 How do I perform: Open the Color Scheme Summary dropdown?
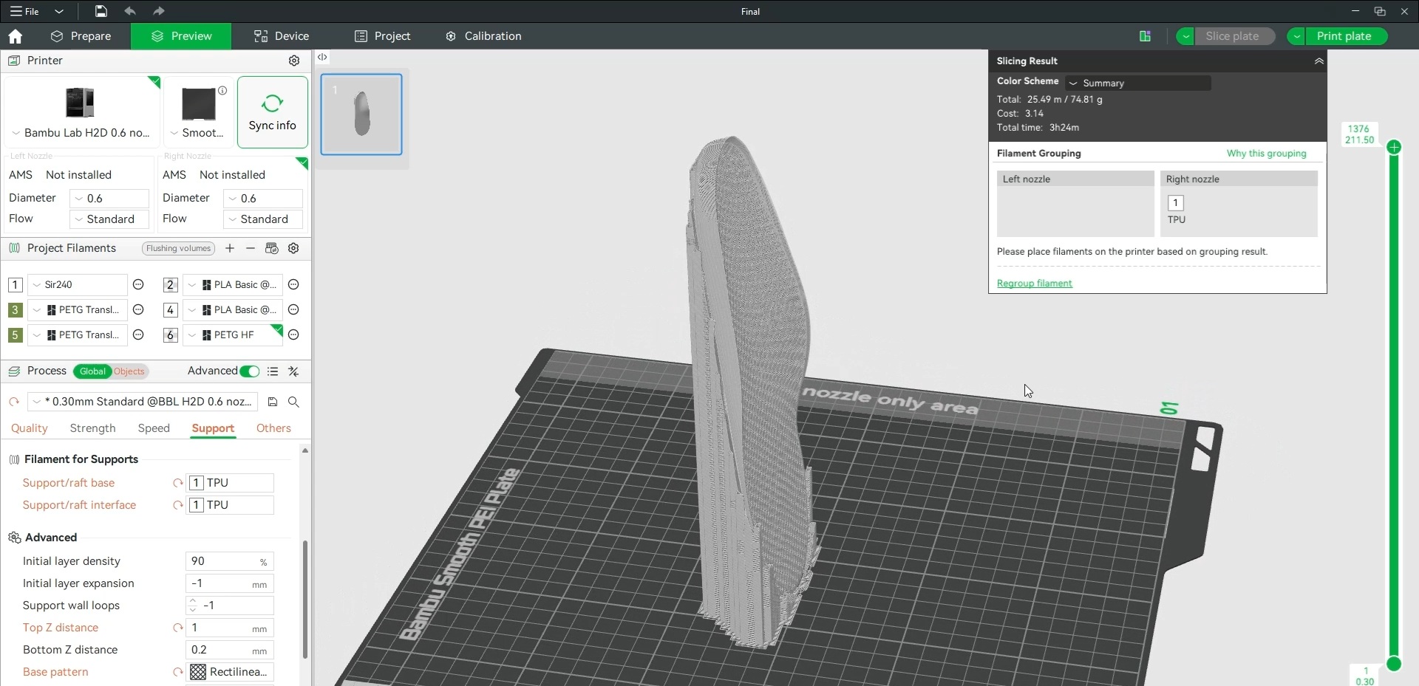pos(1138,83)
